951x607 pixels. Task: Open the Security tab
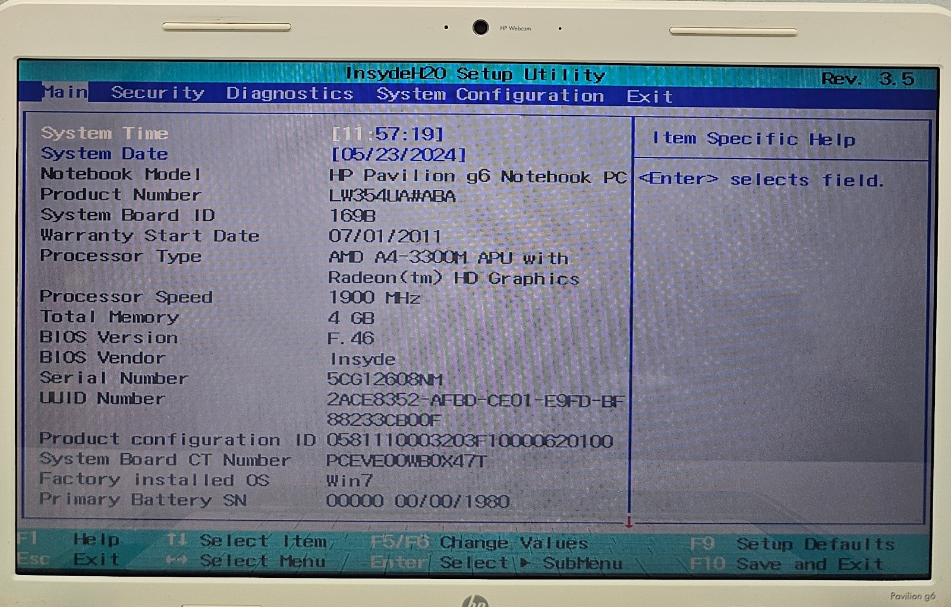158,93
